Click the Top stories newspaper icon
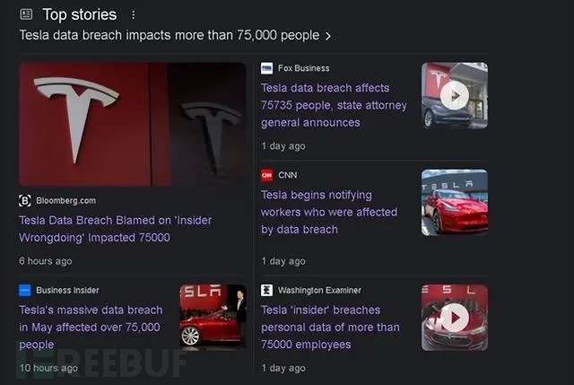574x385 pixels. (26, 14)
